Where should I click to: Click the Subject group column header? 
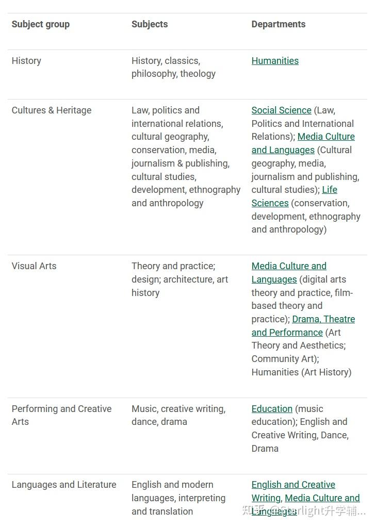click(x=41, y=24)
